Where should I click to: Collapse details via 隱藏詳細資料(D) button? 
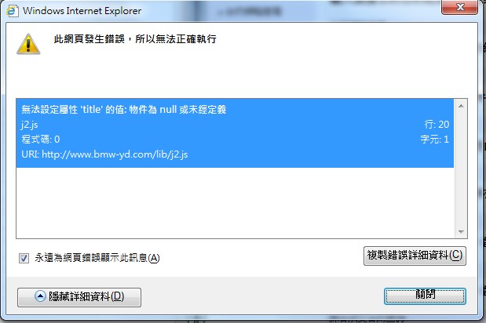pos(79,297)
